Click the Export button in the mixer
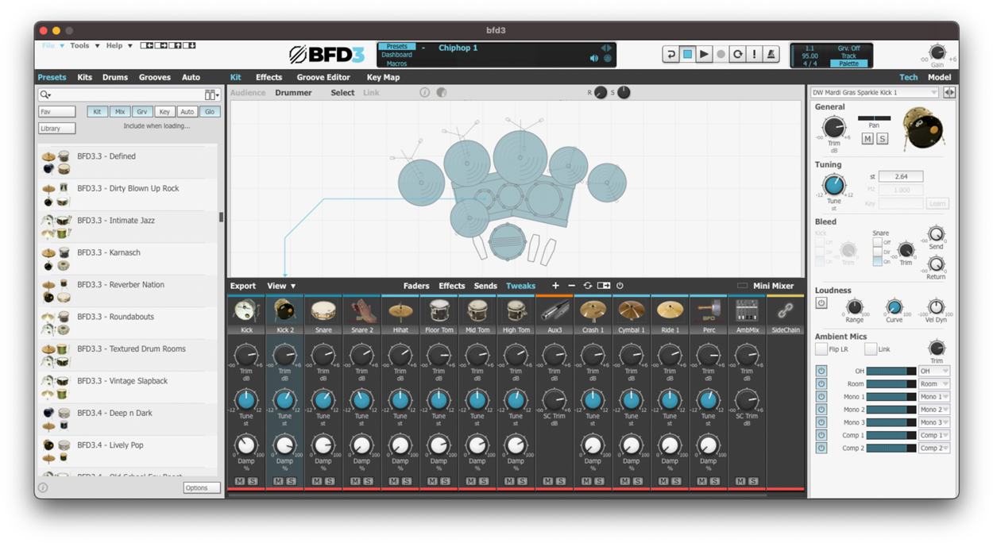This screenshot has height=543, width=993. [242, 286]
